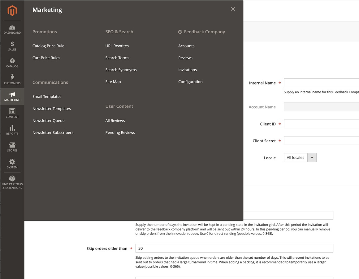Image resolution: width=359 pixels, height=279 pixels.
Task: Open Newsletter Queue
Action: 48,121
